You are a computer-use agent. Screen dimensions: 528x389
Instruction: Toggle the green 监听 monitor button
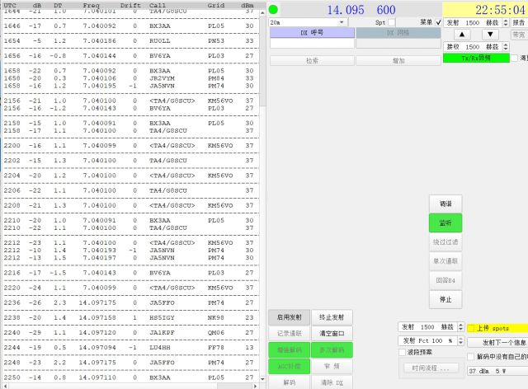click(x=445, y=223)
